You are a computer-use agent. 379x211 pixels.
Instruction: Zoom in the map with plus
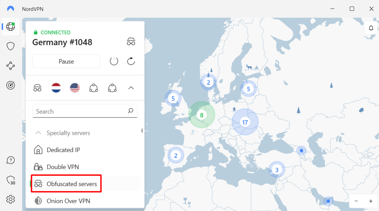pyautogui.click(x=371, y=201)
